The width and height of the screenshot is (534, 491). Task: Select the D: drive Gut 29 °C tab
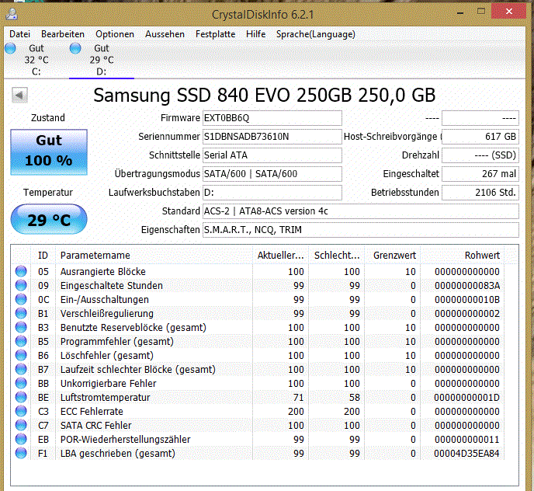[102, 60]
